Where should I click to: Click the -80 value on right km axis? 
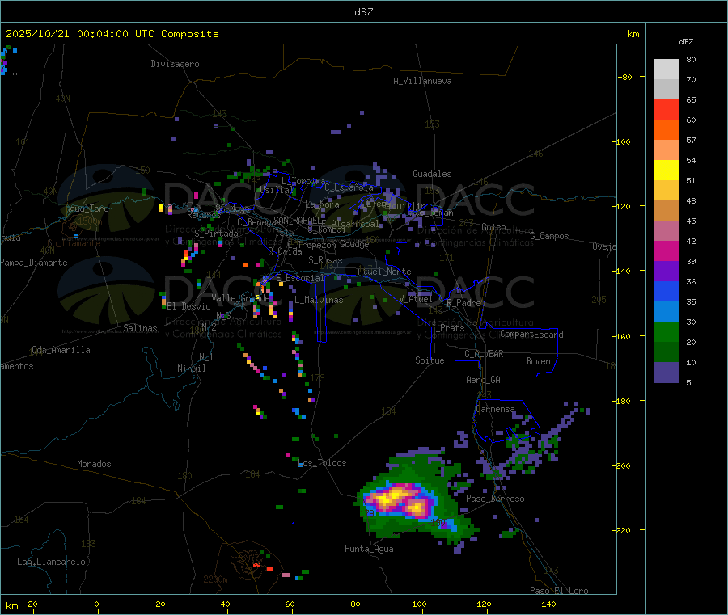coord(625,77)
